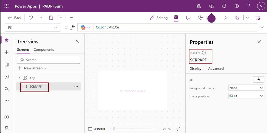Click the Color.White formula bar

(175, 27)
